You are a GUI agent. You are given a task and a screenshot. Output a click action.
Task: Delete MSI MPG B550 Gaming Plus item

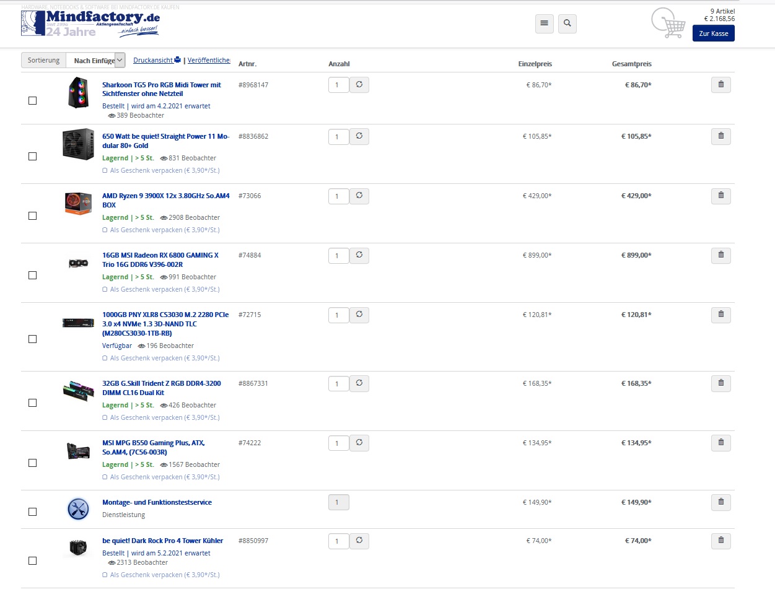(721, 443)
